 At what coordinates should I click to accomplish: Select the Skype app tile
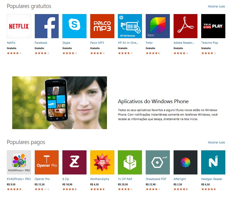[x=74, y=26]
